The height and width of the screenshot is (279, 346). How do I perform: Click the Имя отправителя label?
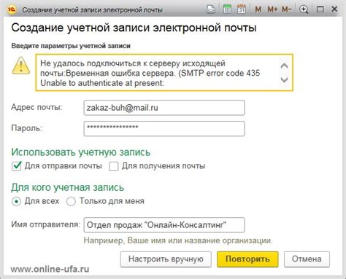[x=45, y=224]
